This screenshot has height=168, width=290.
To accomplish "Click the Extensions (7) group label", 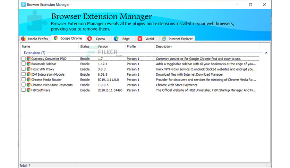I will tap(35, 53).
